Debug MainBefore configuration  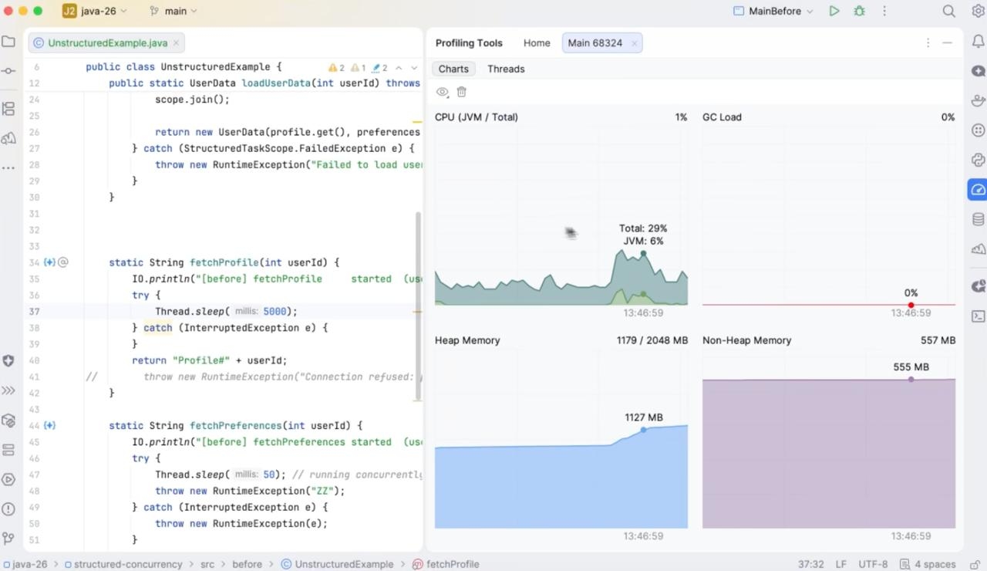pos(859,11)
